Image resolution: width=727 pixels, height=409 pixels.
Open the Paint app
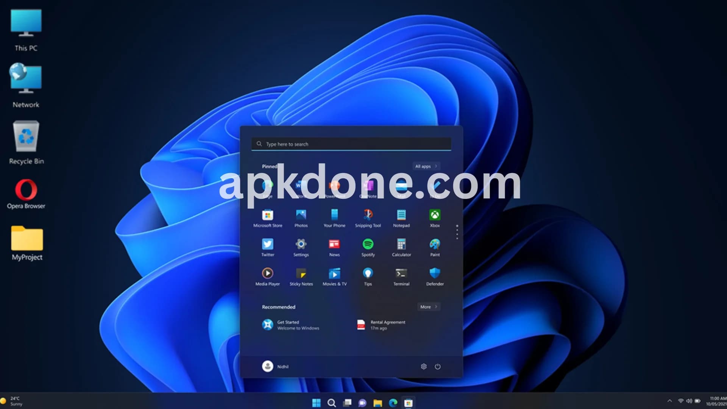tap(435, 248)
